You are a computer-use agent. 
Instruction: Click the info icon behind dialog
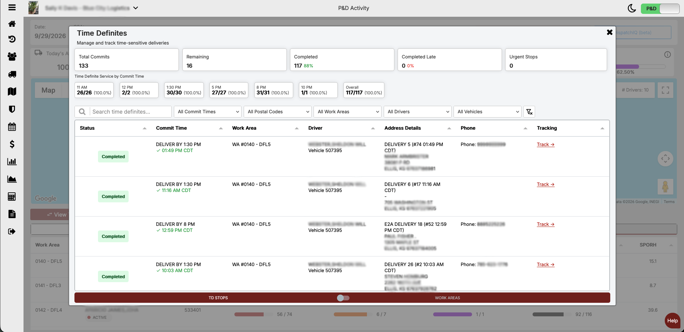[668, 55]
